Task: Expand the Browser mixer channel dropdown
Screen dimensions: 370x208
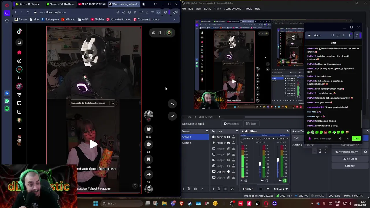Action: [288, 138]
